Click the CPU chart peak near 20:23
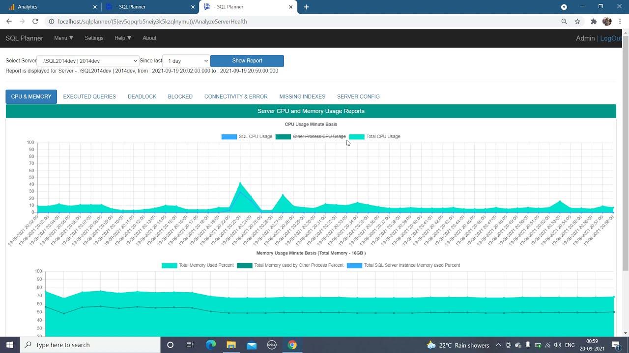 tap(240, 183)
